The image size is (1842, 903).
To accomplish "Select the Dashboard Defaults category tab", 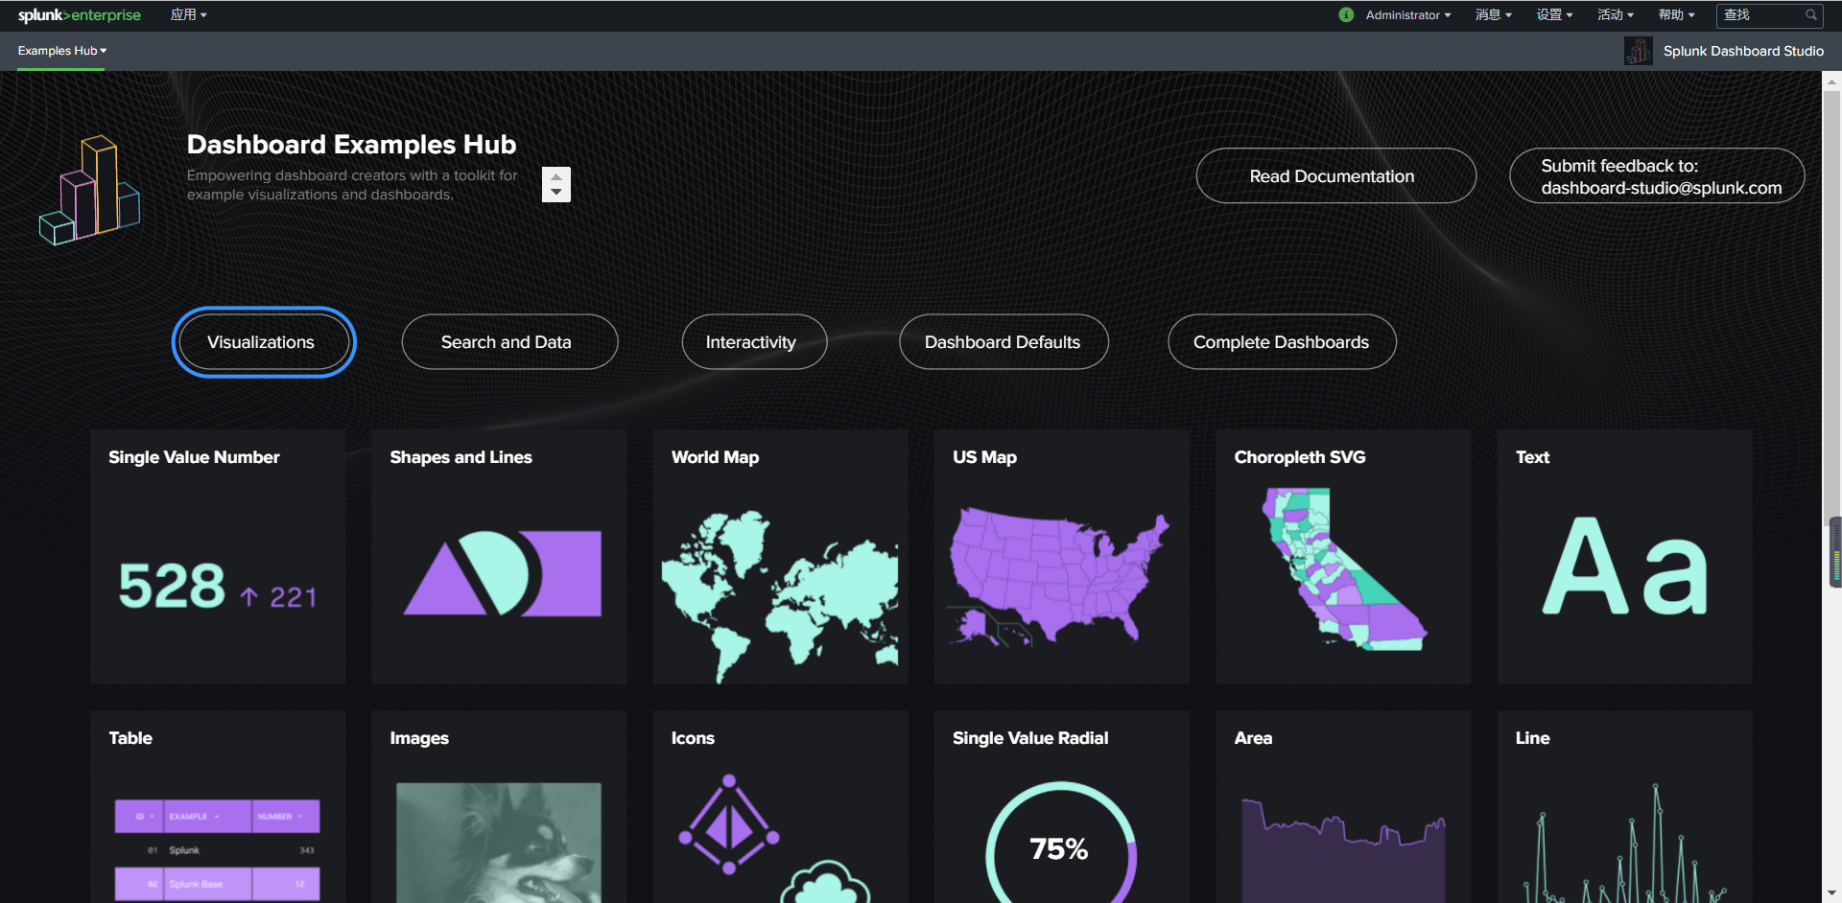I will point(1004,342).
